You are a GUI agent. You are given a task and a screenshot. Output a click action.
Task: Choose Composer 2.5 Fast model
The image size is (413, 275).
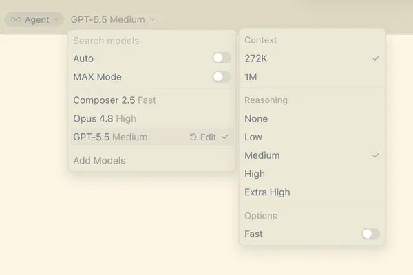coord(152,100)
